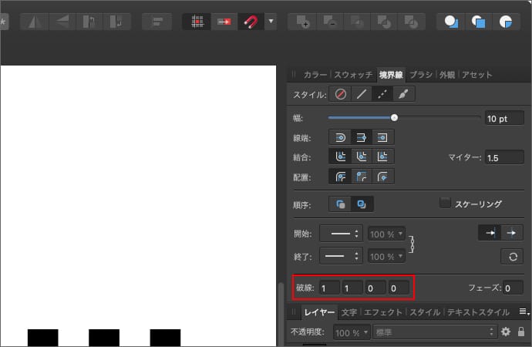Enable the スケーリング checkbox
This screenshot has height=347, width=532.
445,204
